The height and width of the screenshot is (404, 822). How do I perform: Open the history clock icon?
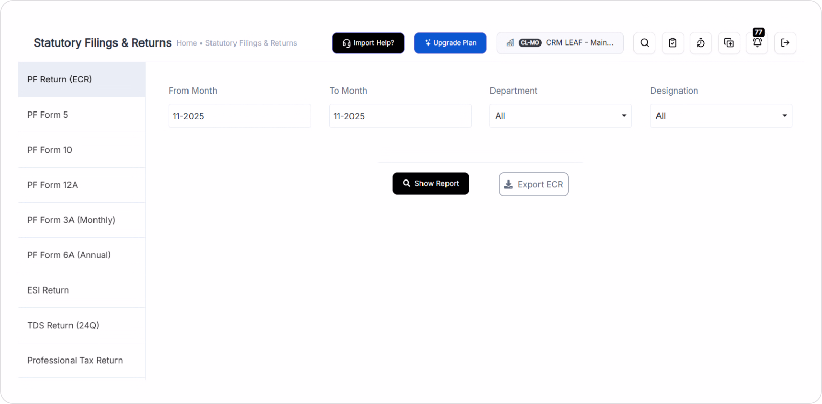(701, 43)
